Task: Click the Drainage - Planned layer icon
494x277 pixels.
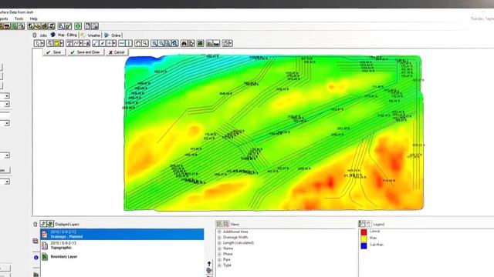Action: (45, 234)
